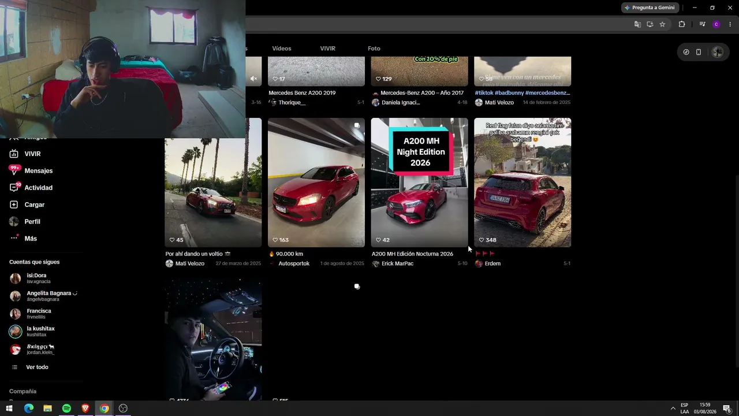Open the night car interior video thumbnail

(213, 340)
